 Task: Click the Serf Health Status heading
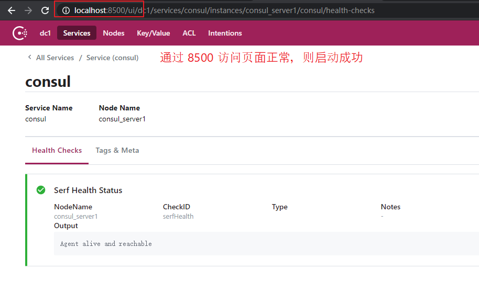pos(88,190)
